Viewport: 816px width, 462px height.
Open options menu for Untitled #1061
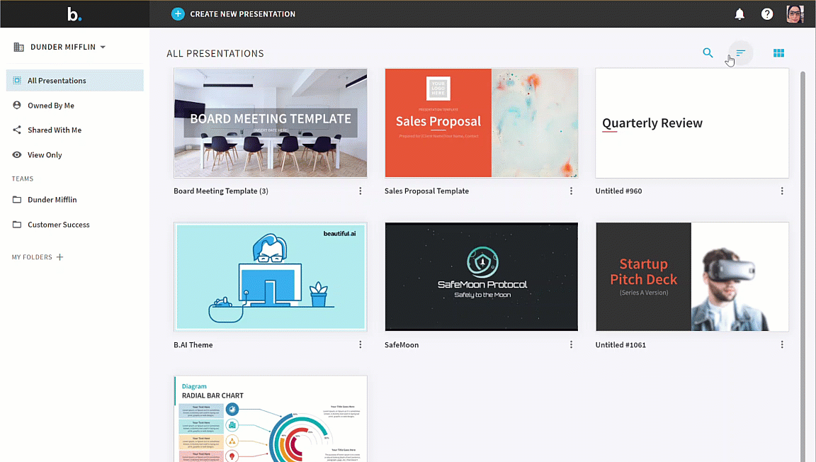click(x=782, y=345)
